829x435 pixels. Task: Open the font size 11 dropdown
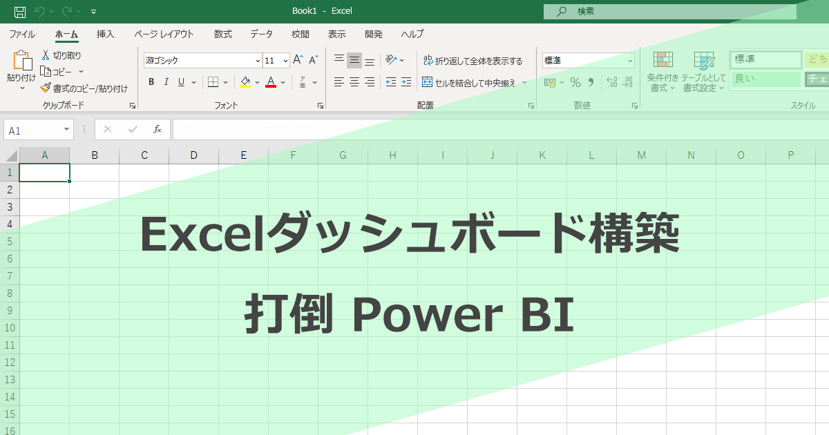285,61
